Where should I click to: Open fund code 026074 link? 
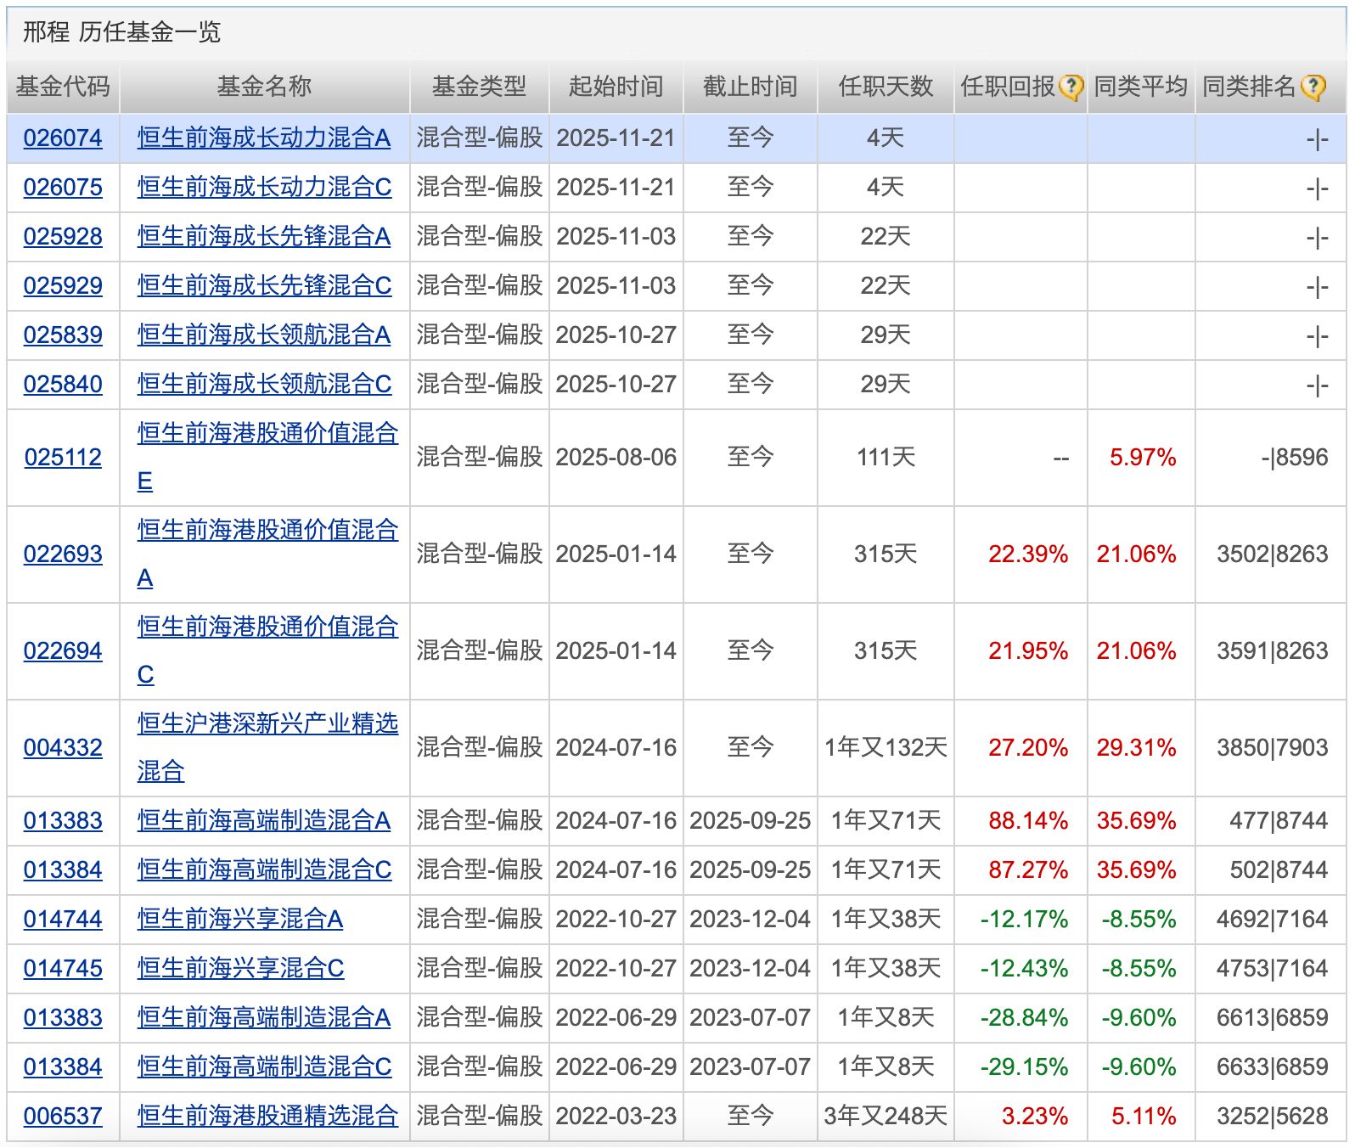(x=63, y=138)
